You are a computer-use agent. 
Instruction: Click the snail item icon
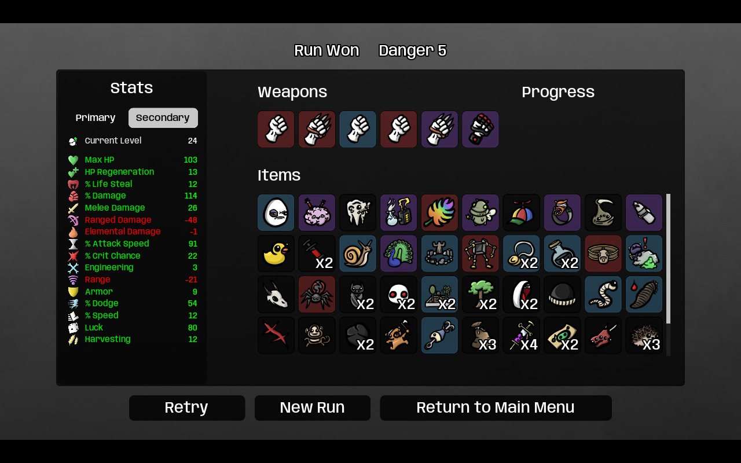(x=358, y=253)
